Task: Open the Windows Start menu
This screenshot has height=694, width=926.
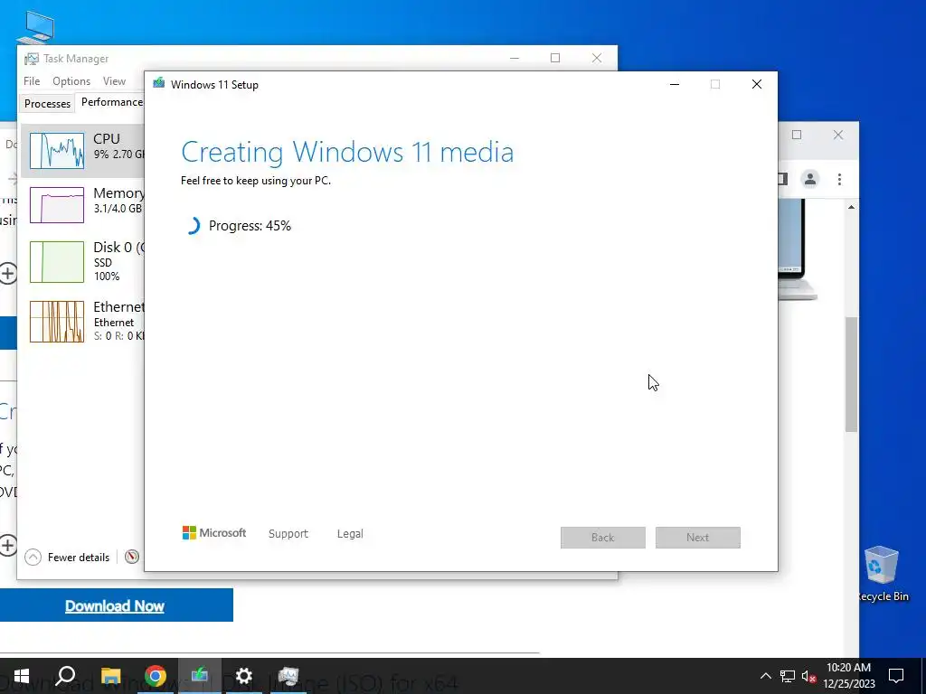Action: (22, 676)
